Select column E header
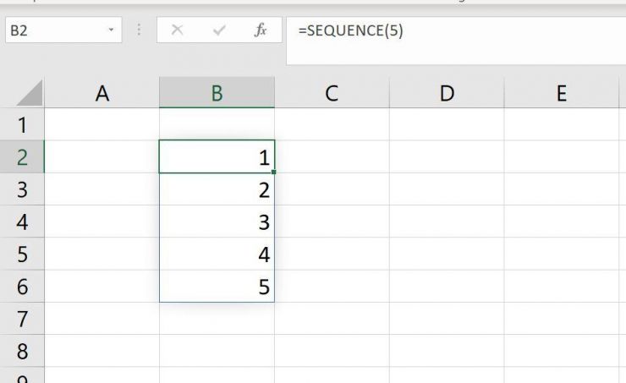Screen dimensions: 626x383 point(562,92)
